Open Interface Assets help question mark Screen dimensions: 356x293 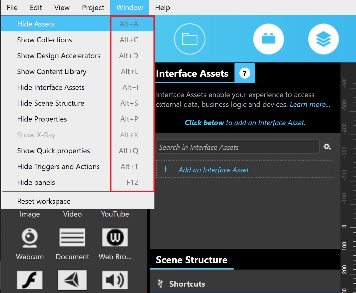245,73
